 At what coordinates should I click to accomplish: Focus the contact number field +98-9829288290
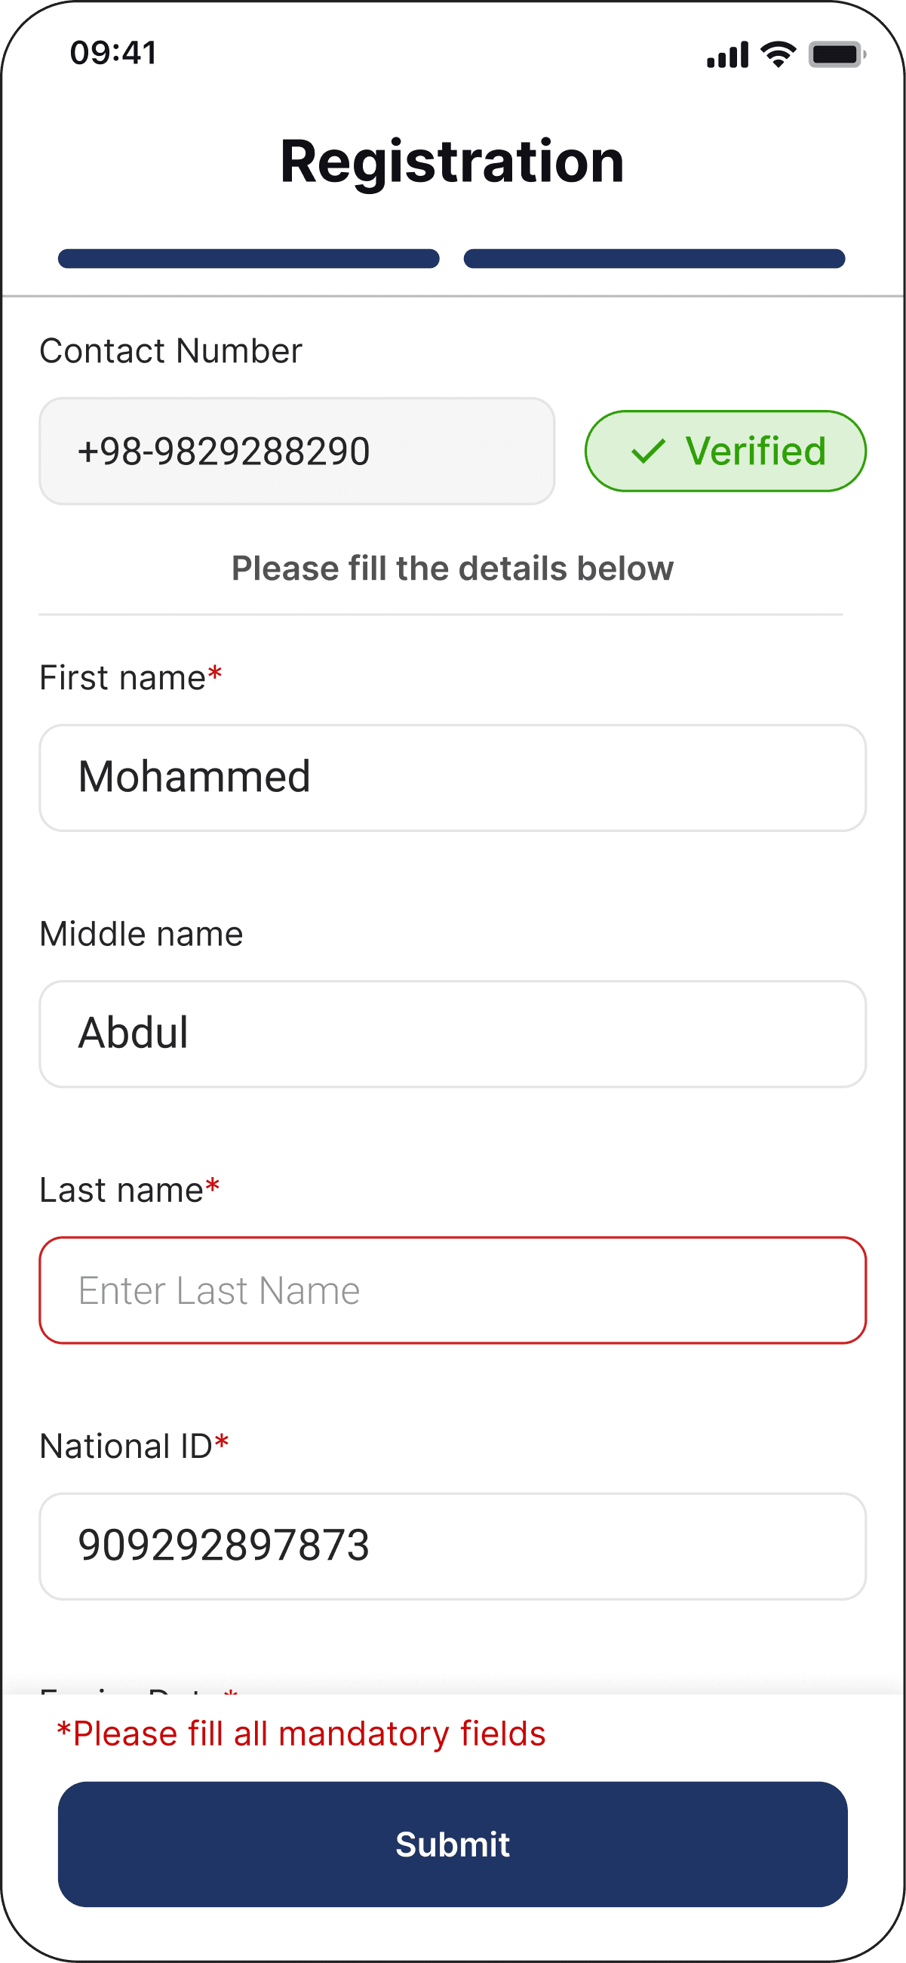point(297,451)
